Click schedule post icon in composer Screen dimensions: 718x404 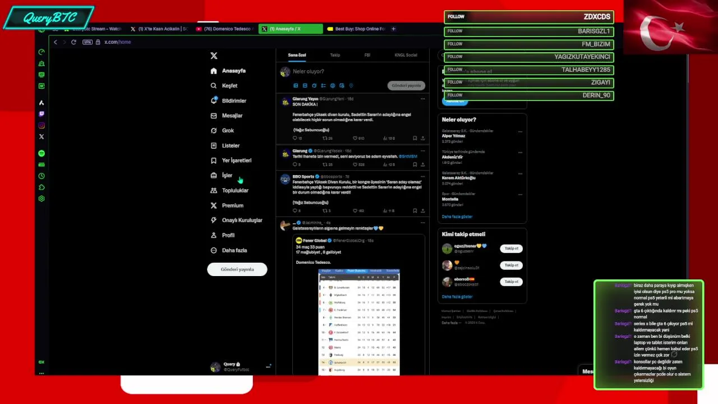pos(342,86)
